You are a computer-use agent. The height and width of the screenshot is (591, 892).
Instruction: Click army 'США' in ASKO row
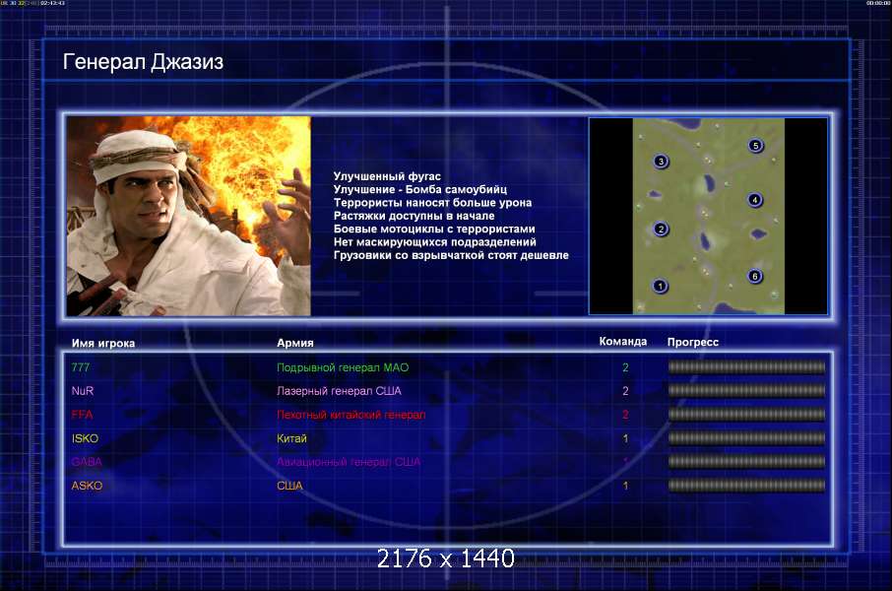point(289,486)
